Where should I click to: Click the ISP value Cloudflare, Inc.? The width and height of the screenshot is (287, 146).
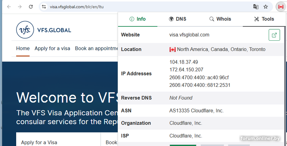pyautogui.click(x=186, y=136)
